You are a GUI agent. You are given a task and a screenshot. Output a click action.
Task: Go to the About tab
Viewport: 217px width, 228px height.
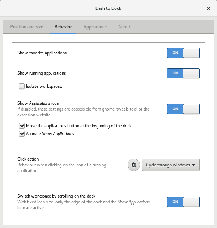[x=124, y=27]
